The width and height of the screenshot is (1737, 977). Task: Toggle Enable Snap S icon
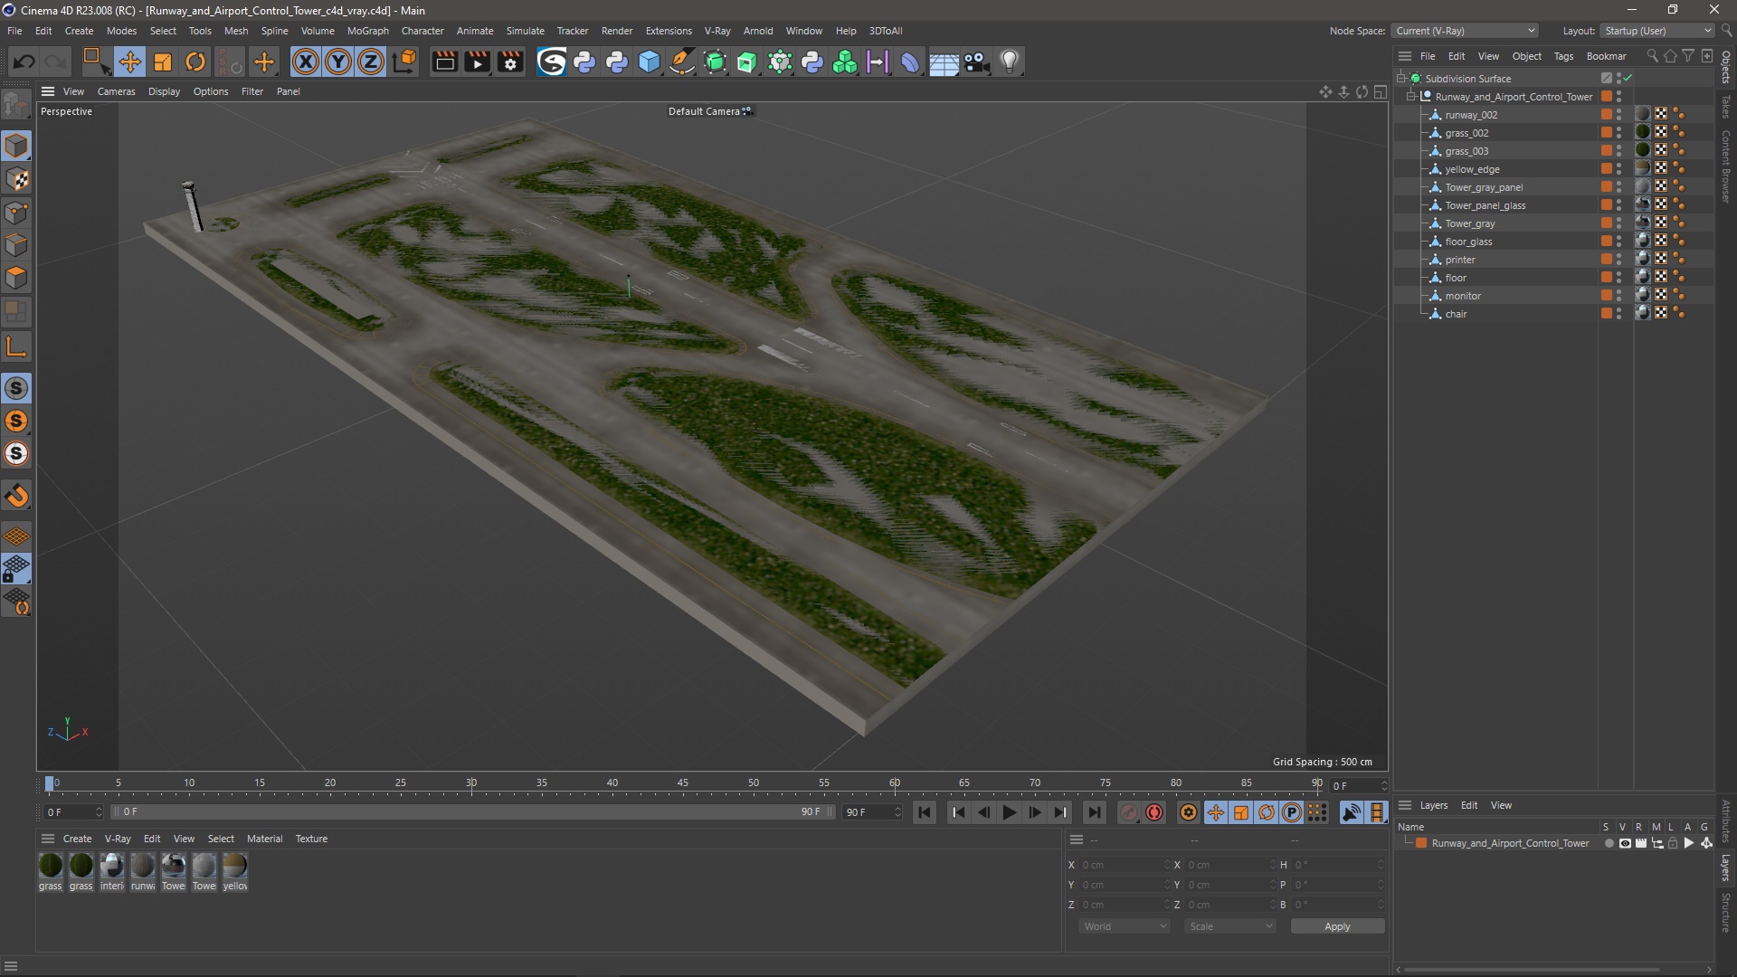(16, 388)
